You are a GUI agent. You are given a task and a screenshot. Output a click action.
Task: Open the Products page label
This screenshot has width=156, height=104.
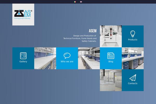(x=133, y=40)
